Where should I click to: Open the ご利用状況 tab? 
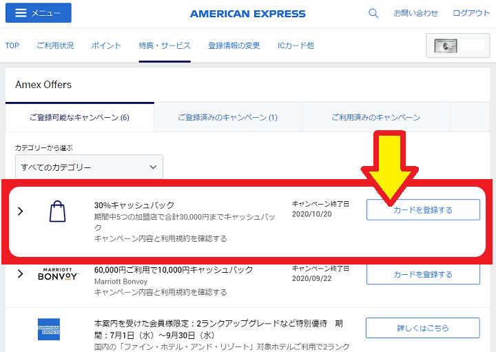(x=55, y=45)
